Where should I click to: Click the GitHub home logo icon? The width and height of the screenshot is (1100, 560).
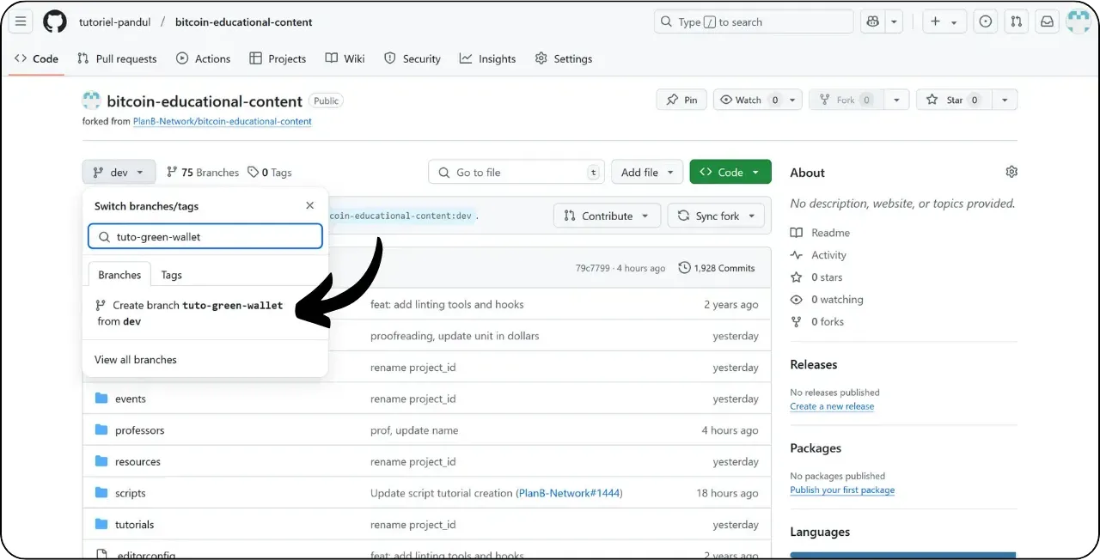54,21
